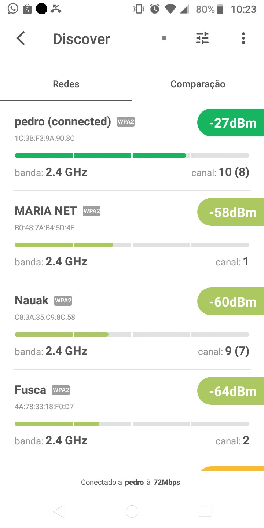Switch to the Redes tab

coord(66,84)
